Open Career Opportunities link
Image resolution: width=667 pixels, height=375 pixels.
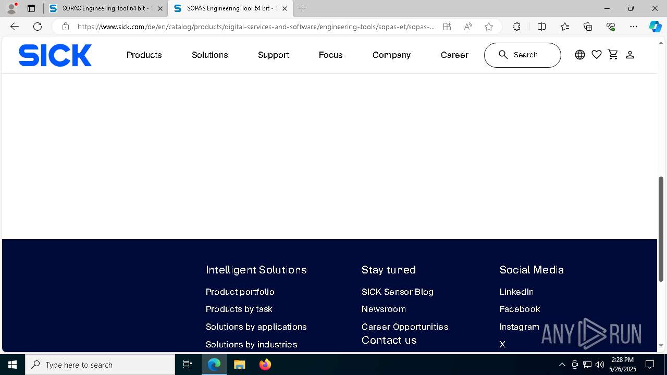(x=405, y=327)
